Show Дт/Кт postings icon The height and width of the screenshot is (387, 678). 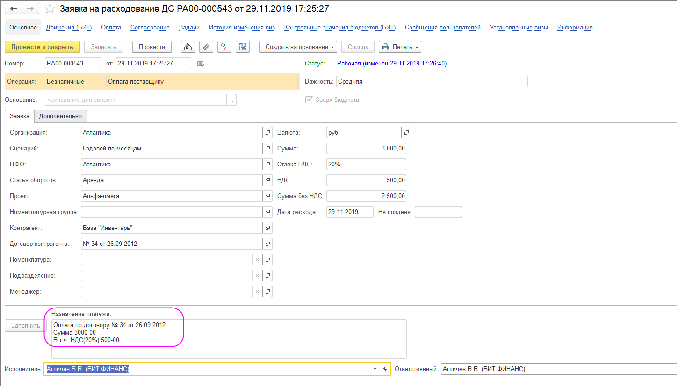click(x=224, y=47)
